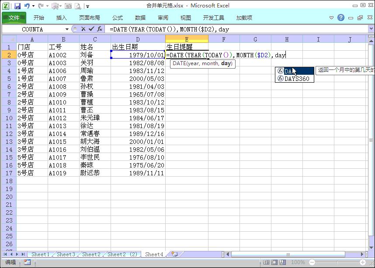Select column D header
375x268 pixels.
pos(138,39)
